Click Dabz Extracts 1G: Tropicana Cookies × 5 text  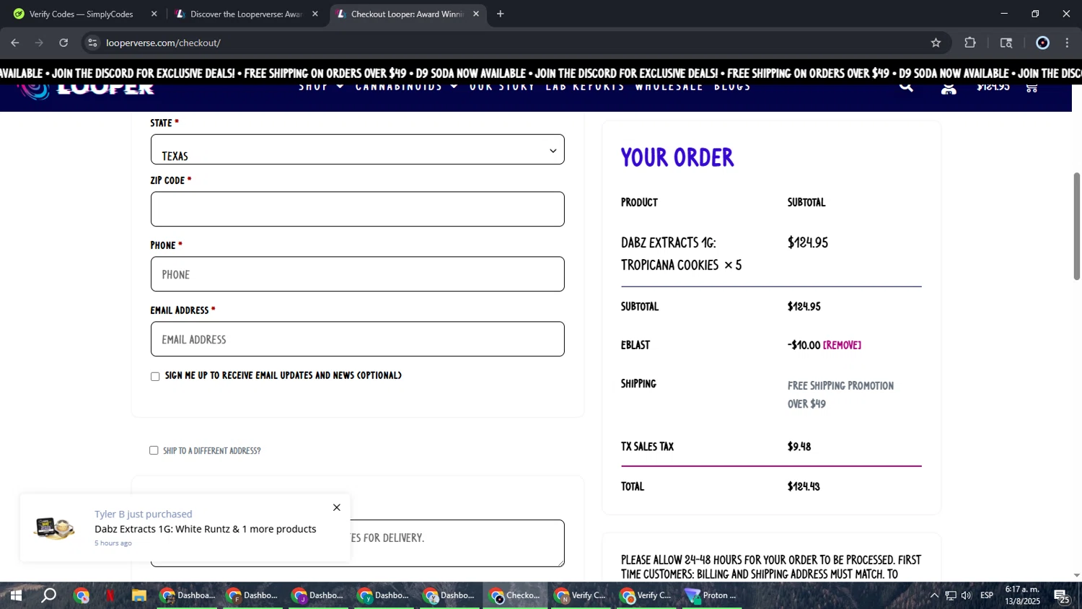coord(682,254)
